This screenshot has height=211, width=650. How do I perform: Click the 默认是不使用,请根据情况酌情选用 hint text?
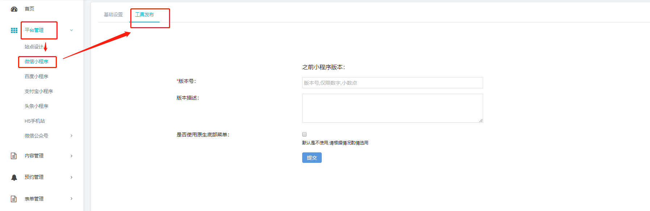click(335, 143)
